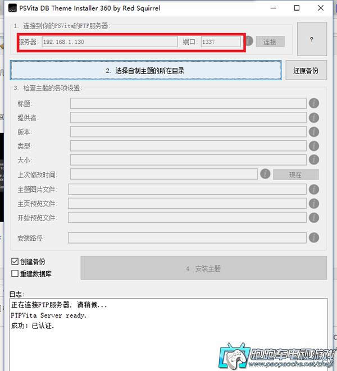This screenshot has width=337, height=371.
Task: Select the 端口 port input field
Action: click(x=220, y=42)
